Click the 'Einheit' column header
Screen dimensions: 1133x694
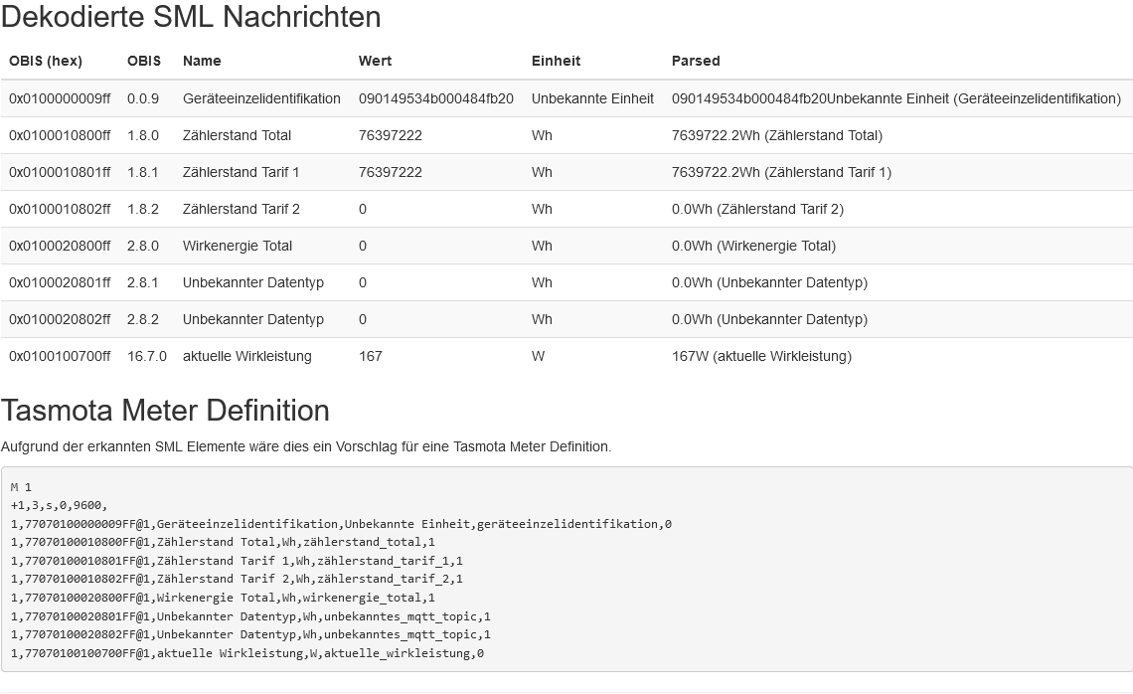[556, 61]
